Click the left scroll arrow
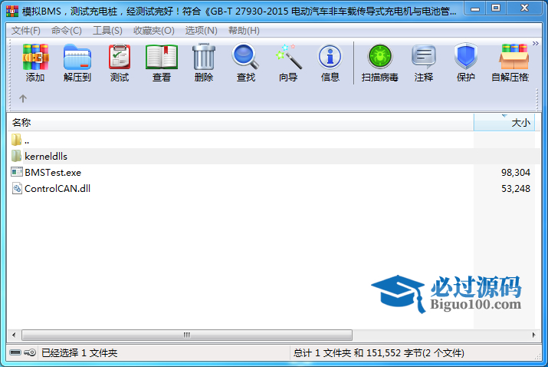 14,335
